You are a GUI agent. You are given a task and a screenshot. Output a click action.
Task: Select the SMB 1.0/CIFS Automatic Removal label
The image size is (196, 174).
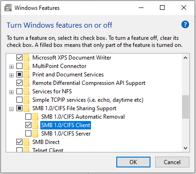[x=83, y=117]
